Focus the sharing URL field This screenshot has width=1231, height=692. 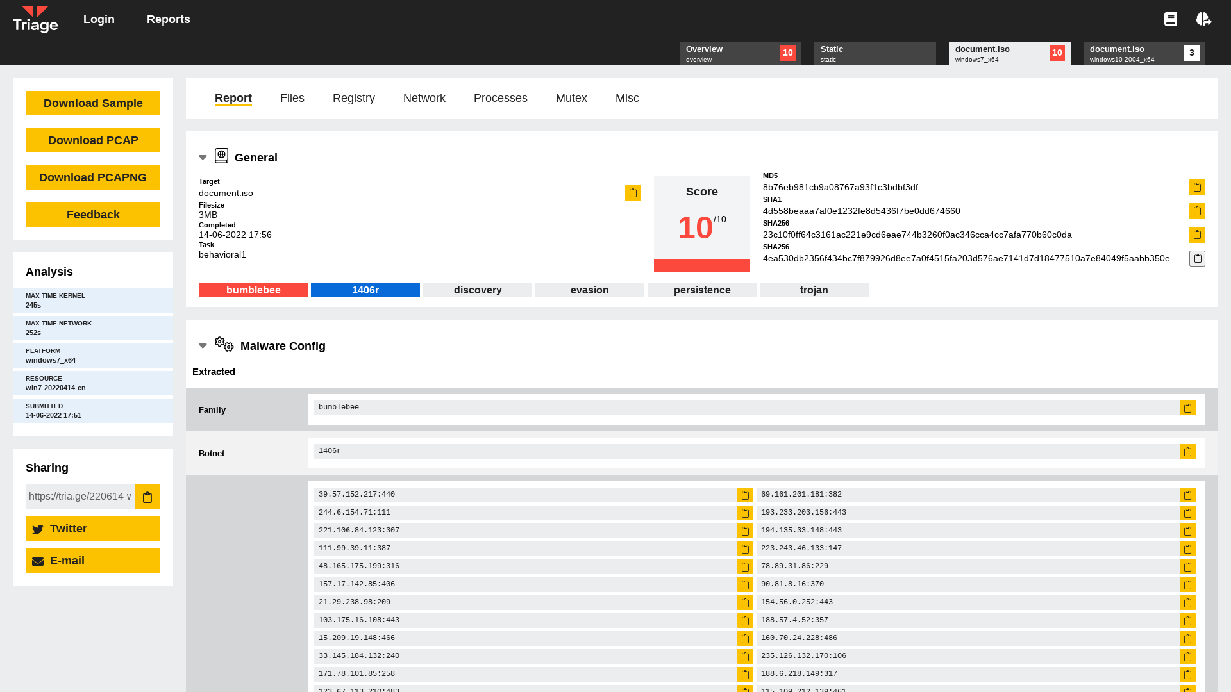point(80,497)
